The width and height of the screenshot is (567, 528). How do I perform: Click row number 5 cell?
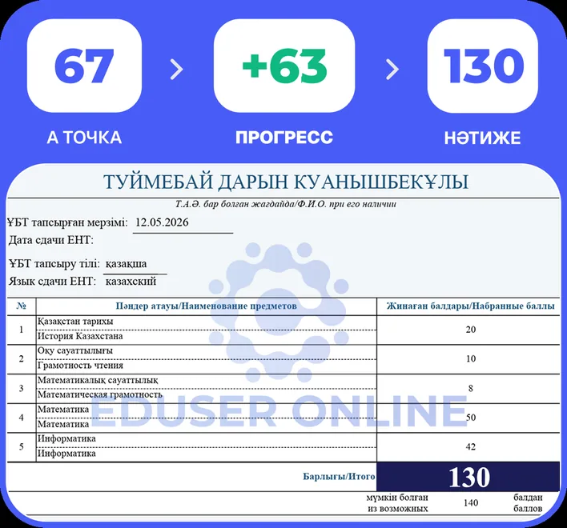point(22,447)
